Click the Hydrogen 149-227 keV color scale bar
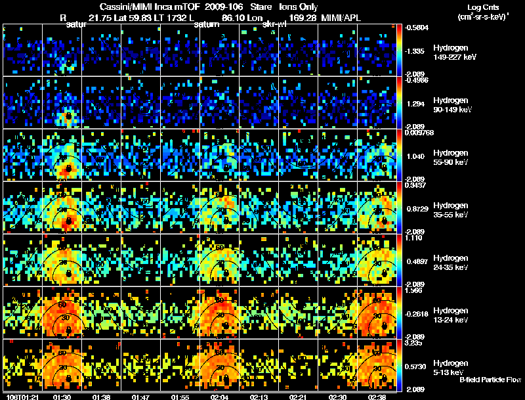Image resolution: width=525 pixels, height=400 pixels. (x=399, y=50)
